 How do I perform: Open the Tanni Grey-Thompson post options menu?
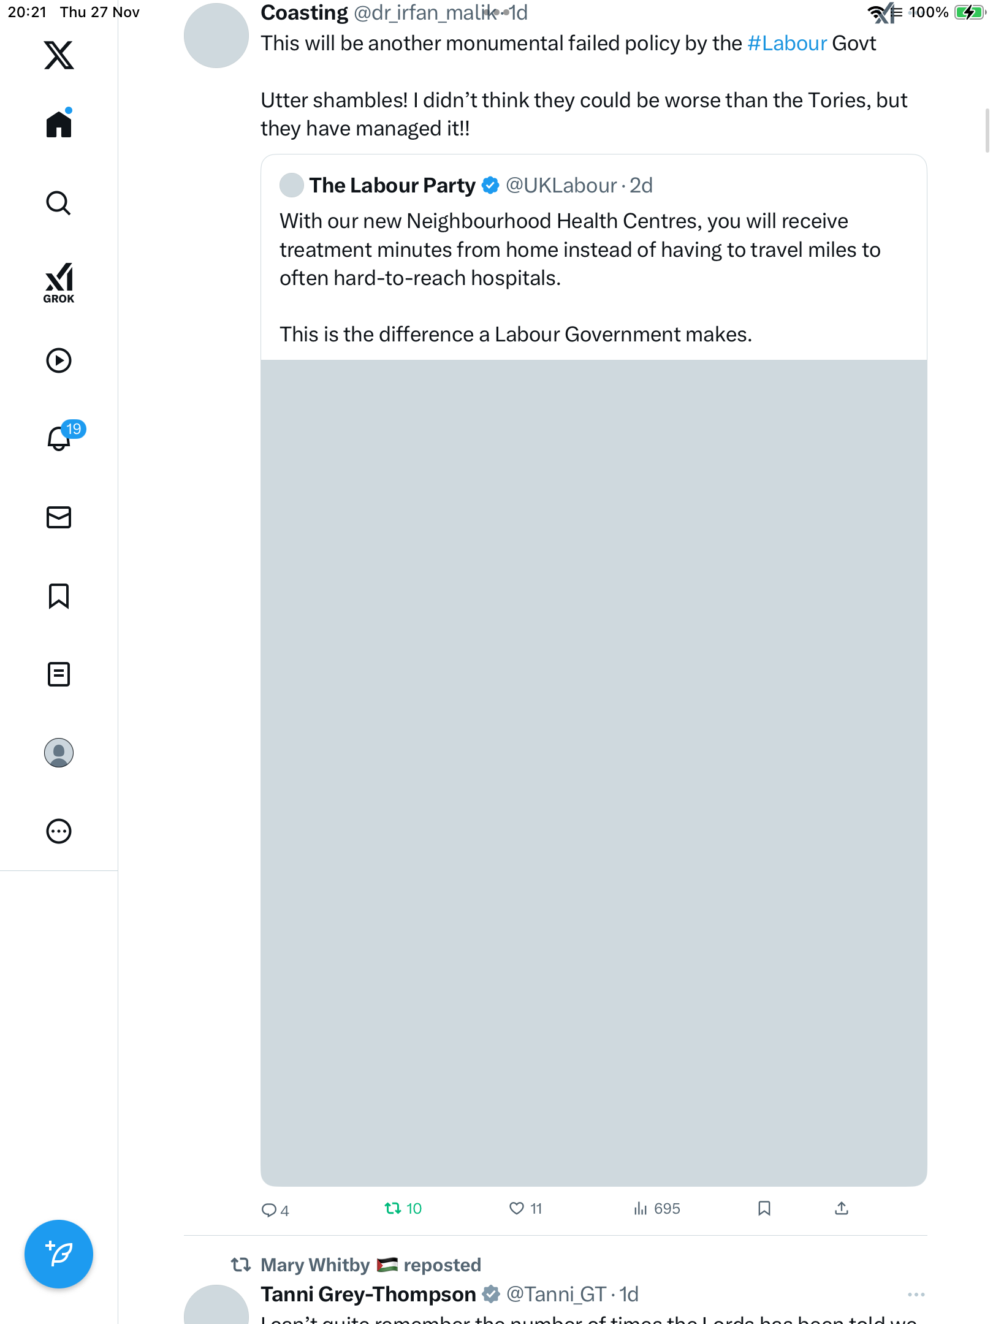point(916,1295)
